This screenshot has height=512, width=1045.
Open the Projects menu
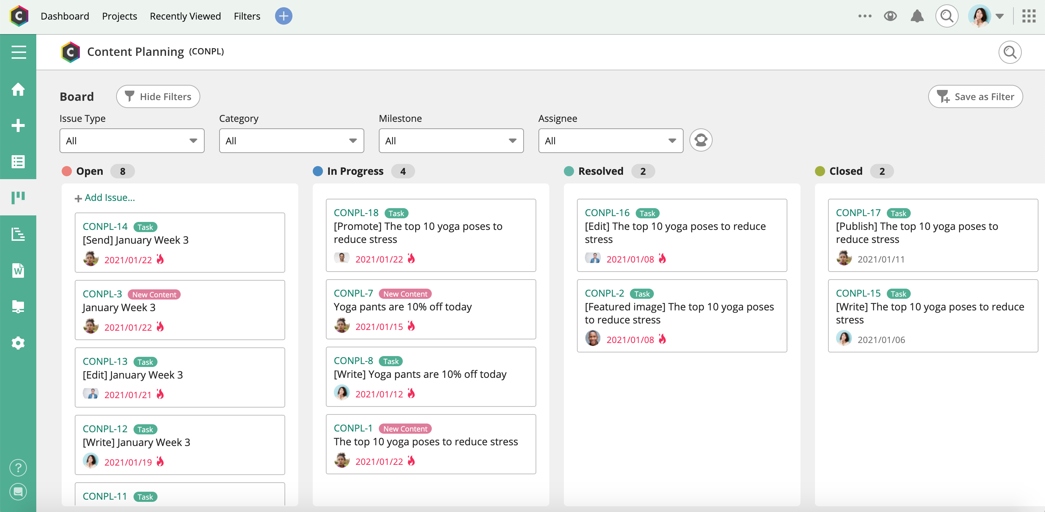(x=119, y=16)
